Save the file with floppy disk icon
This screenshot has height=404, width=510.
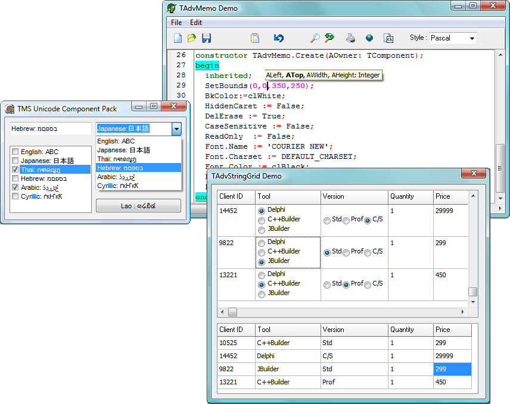[x=206, y=38]
